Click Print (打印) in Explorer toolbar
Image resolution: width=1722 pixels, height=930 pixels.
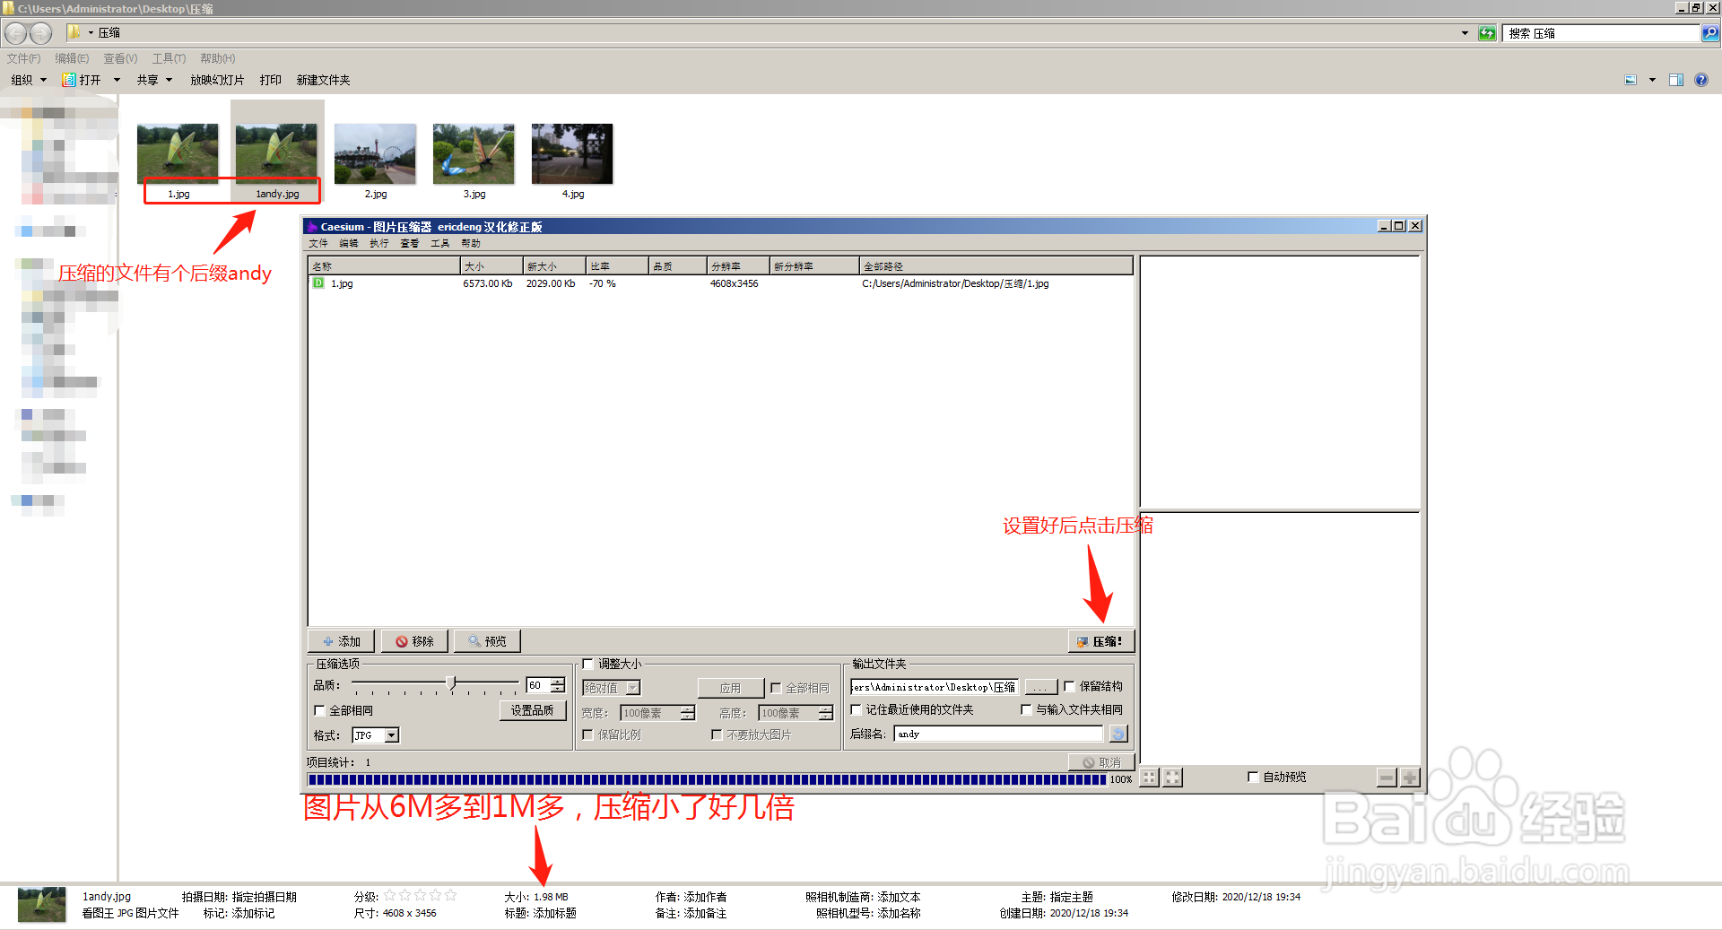tap(271, 80)
